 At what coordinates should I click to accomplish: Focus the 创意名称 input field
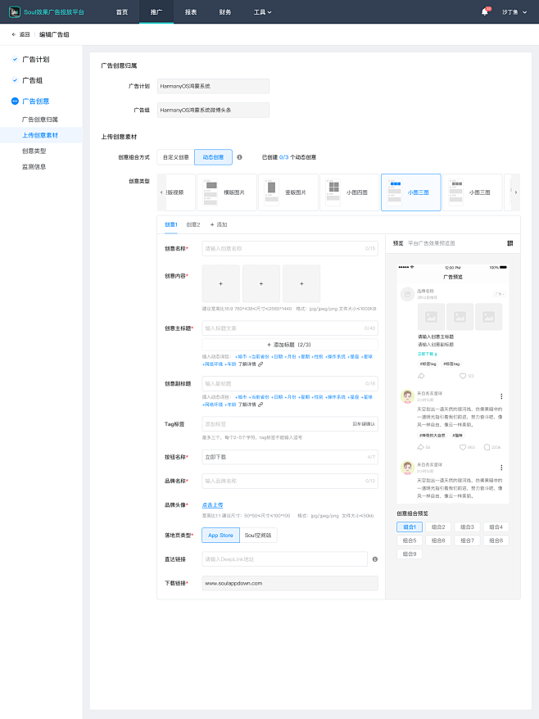click(x=290, y=248)
